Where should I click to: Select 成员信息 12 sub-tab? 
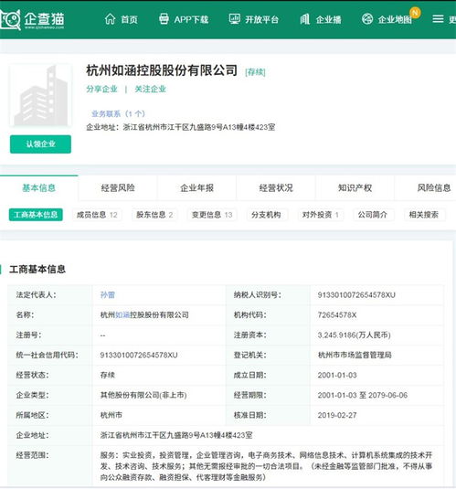(97, 215)
